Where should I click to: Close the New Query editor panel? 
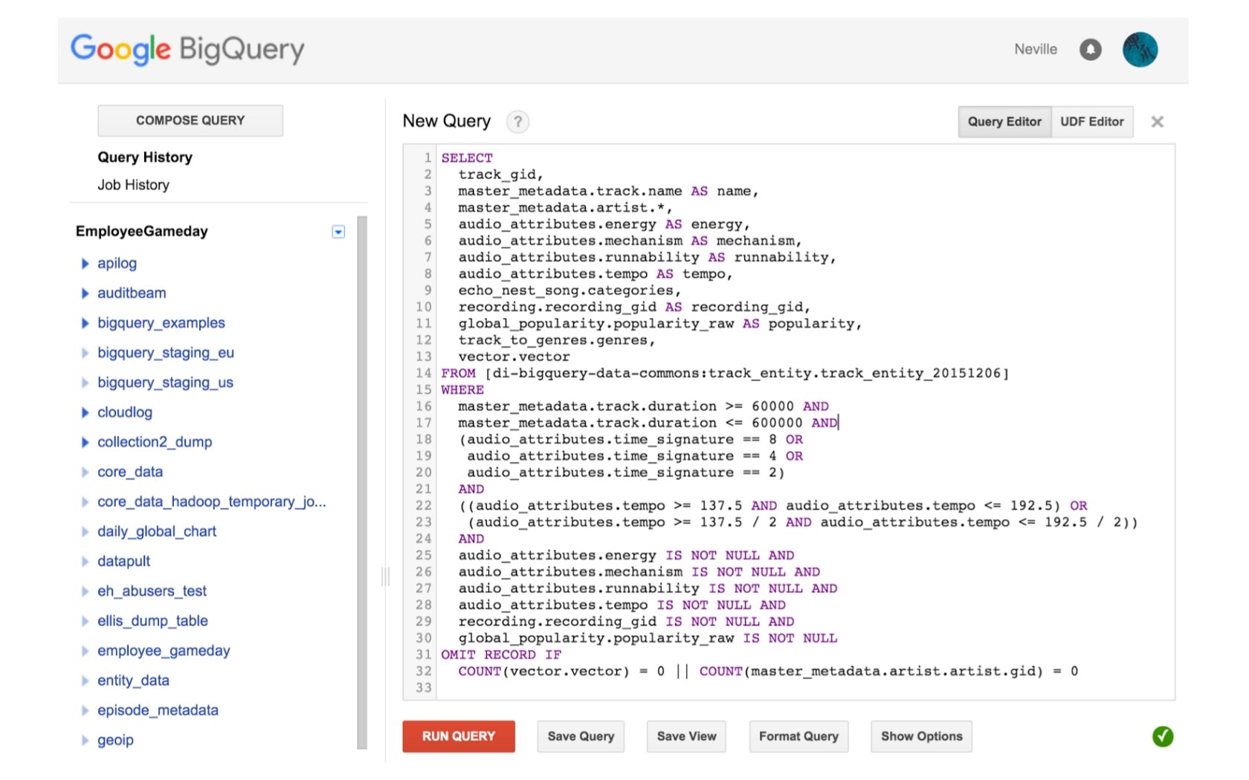[1158, 122]
